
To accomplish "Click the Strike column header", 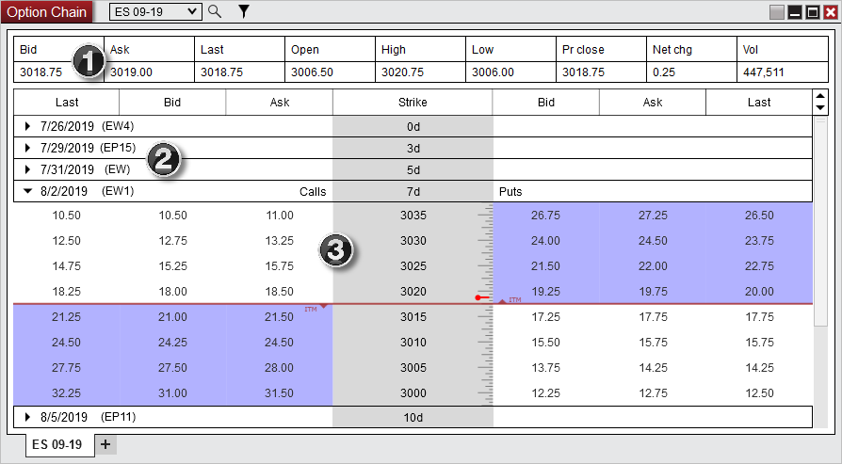I will (x=413, y=102).
